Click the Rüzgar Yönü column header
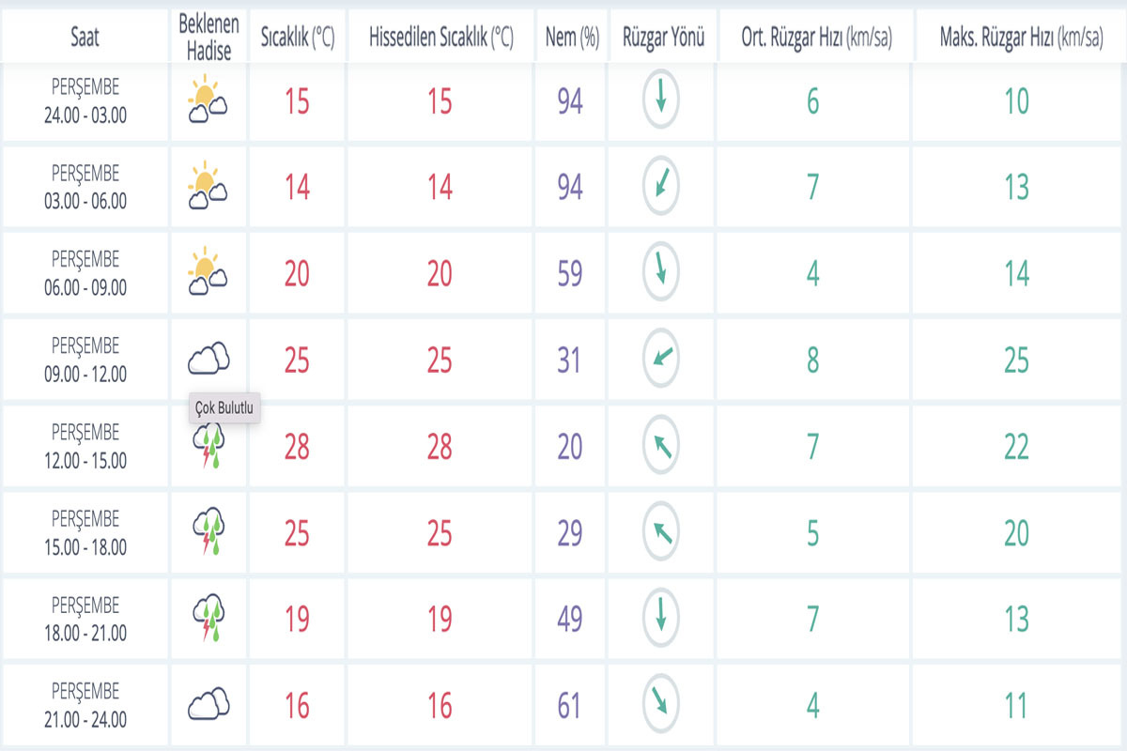This screenshot has width=1127, height=751. click(663, 37)
